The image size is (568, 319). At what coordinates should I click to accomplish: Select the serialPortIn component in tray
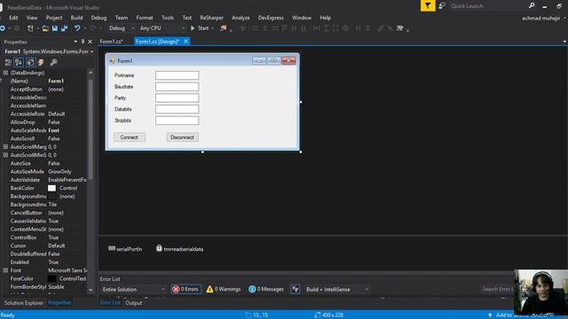125,249
